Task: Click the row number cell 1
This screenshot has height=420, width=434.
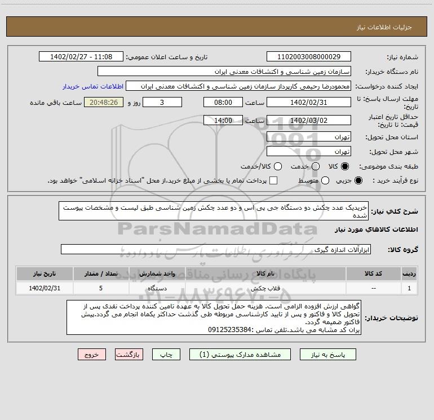Action: coord(409,288)
